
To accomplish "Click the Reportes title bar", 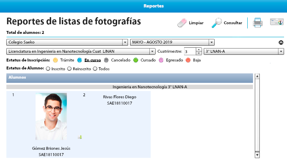I will [143, 6].
